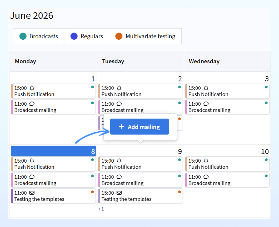Click the chat bubble icon on June 10 Broadcast mailing
The height and width of the screenshot is (227, 279).
coord(206,177)
